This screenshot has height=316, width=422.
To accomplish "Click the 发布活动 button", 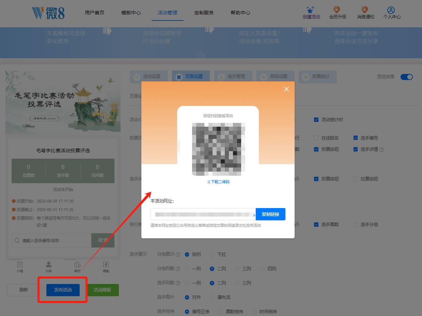I will tap(63, 290).
